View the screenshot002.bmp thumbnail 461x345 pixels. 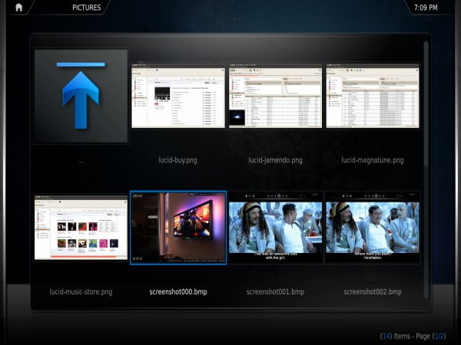tap(373, 228)
